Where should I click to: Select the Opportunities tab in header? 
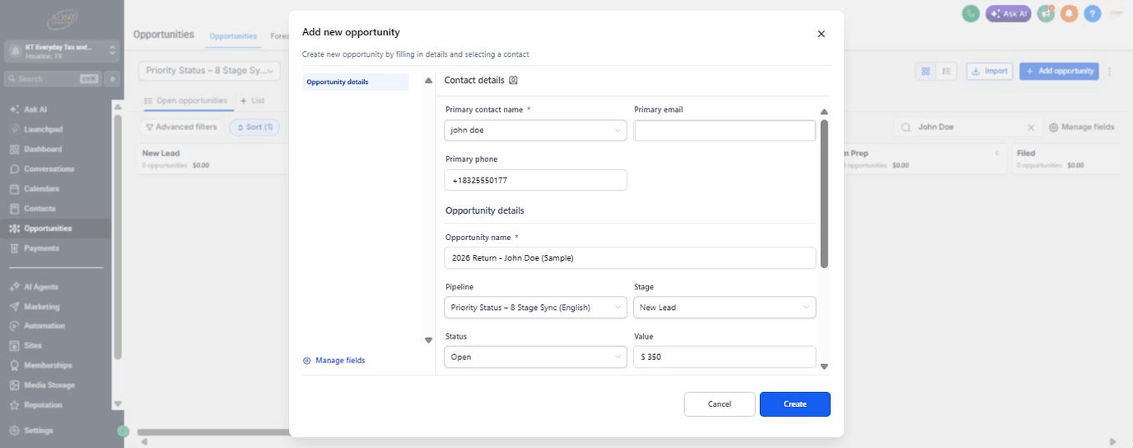pos(233,36)
